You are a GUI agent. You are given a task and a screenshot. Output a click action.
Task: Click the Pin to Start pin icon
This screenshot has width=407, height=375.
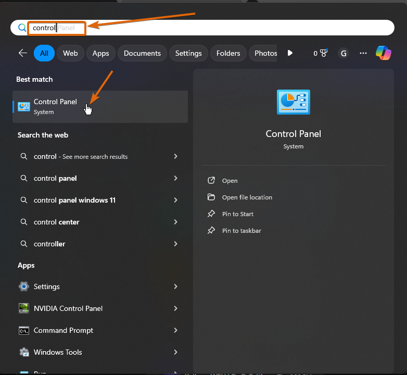[x=211, y=214]
